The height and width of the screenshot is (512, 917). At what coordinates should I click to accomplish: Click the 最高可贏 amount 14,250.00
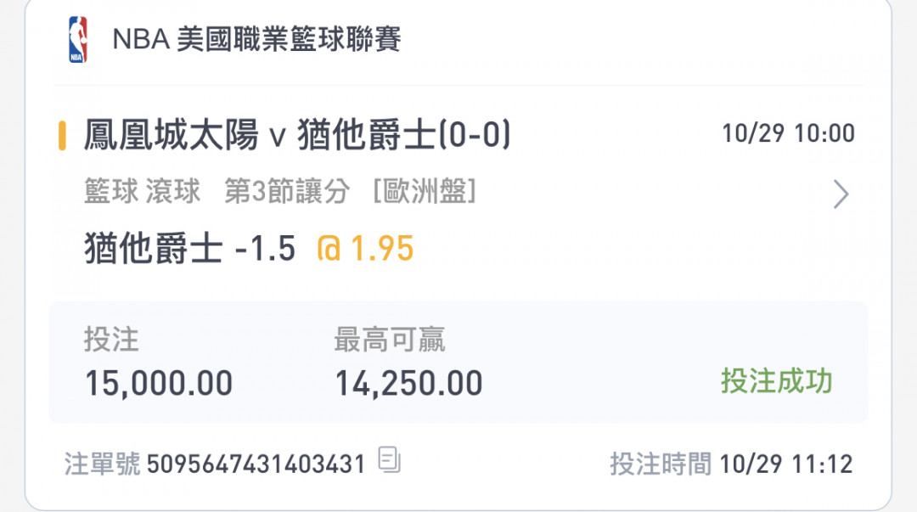[408, 383]
